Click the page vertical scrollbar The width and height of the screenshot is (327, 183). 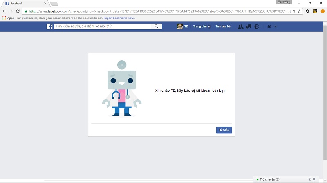(325, 93)
